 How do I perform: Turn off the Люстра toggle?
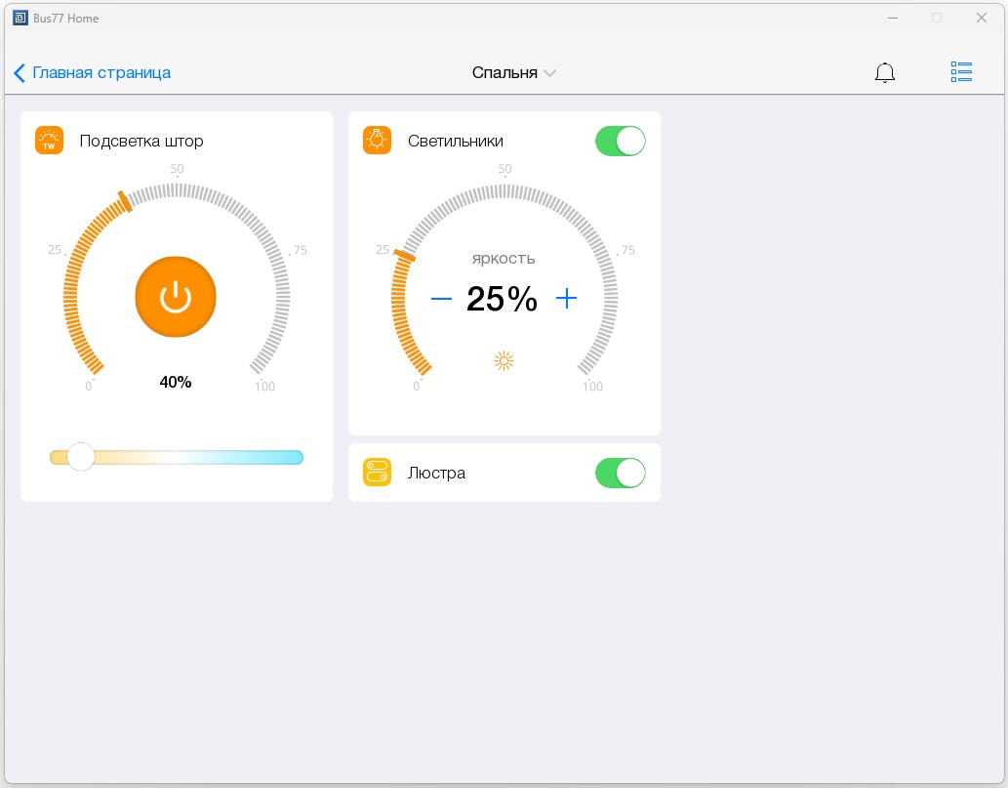[620, 473]
